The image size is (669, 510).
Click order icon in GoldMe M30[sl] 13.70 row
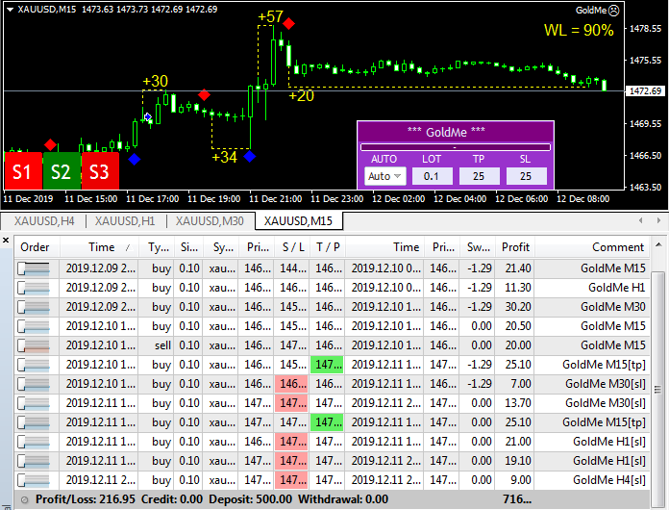[34, 403]
